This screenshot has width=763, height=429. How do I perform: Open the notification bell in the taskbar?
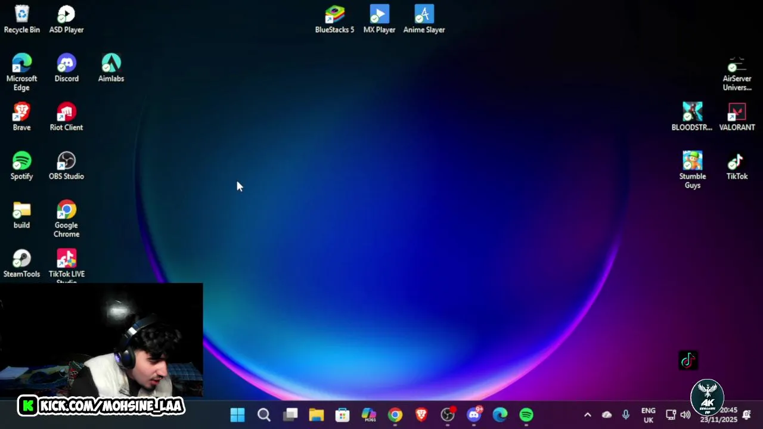coord(746,415)
